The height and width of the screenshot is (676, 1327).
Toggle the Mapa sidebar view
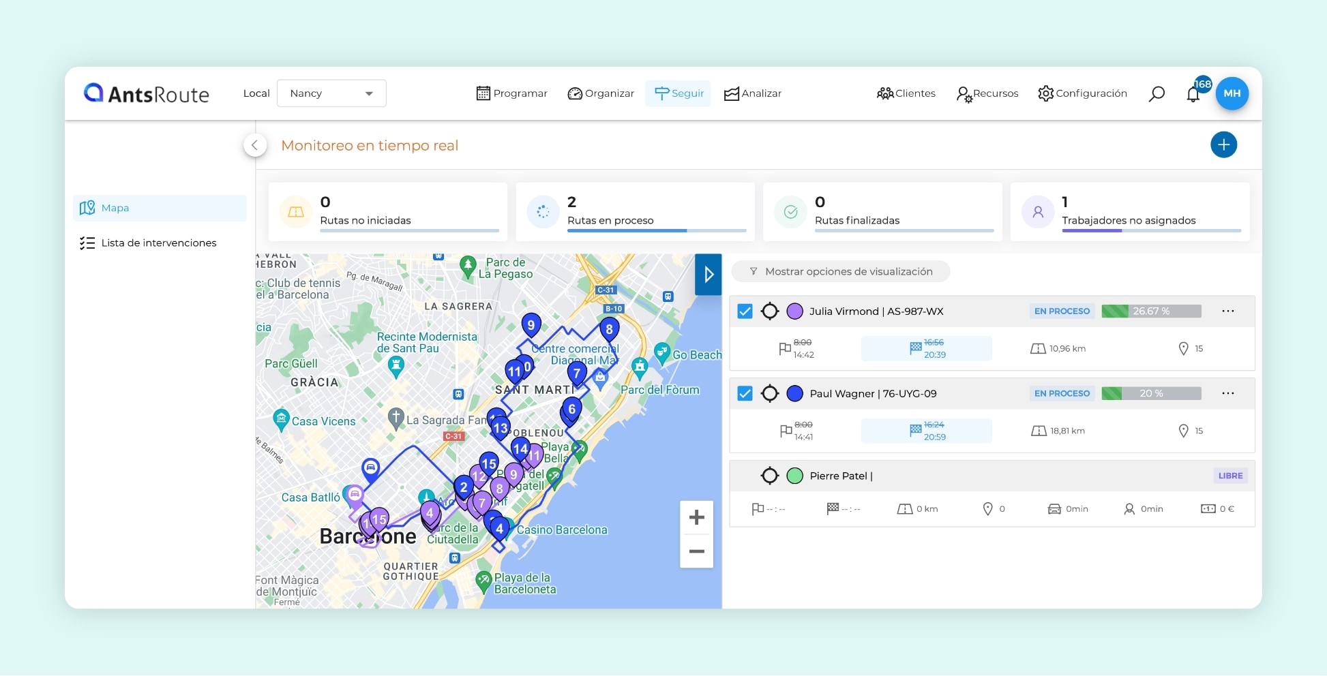tap(160, 208)
